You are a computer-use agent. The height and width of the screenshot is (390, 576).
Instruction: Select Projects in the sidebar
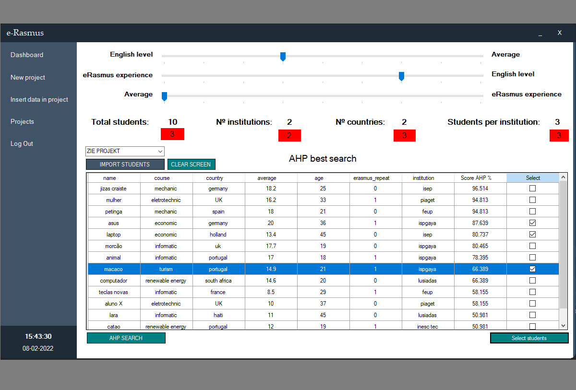pyautogui.click(x=22, y=121)
